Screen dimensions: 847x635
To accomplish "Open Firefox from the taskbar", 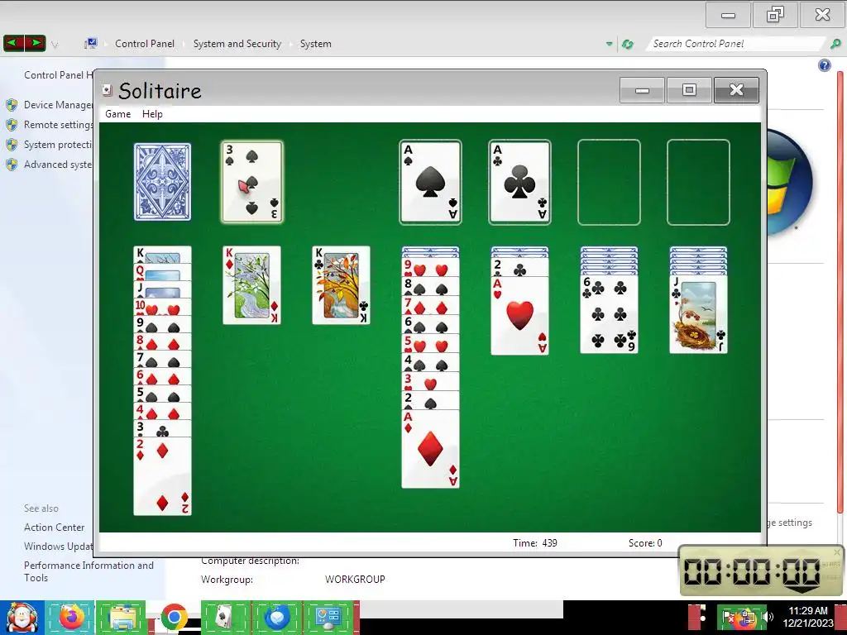I will [71, 618].
